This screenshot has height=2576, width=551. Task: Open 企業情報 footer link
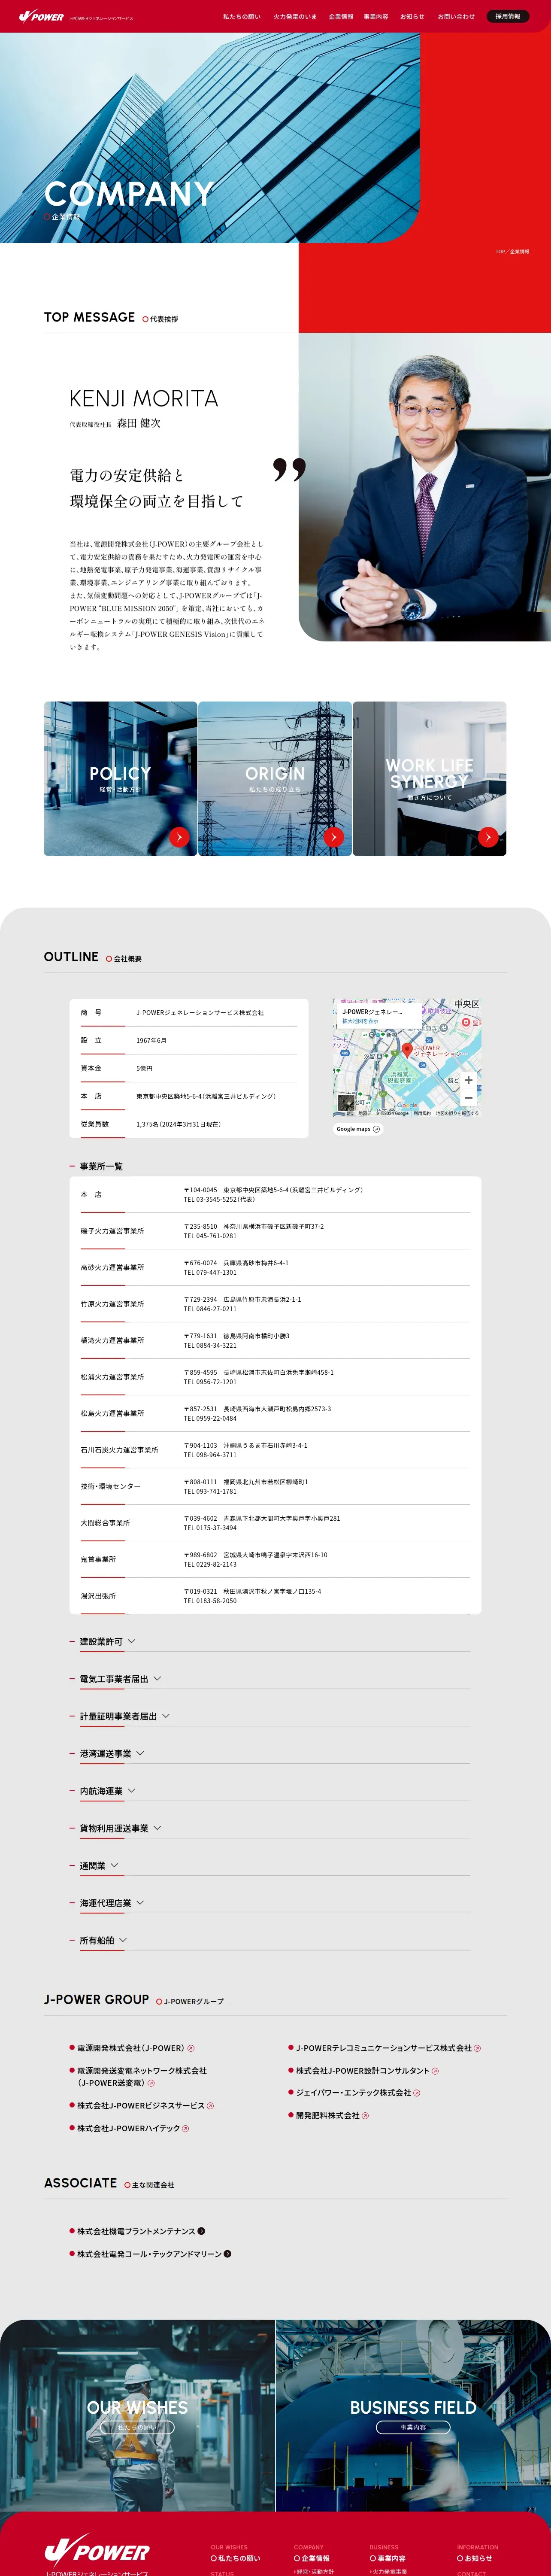312,2558
